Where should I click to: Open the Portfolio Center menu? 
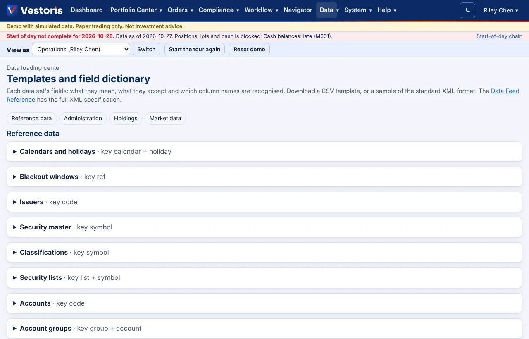(136, 10)
